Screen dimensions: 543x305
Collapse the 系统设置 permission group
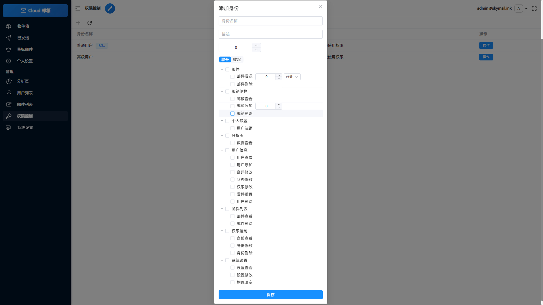click(x=222, y=260)
